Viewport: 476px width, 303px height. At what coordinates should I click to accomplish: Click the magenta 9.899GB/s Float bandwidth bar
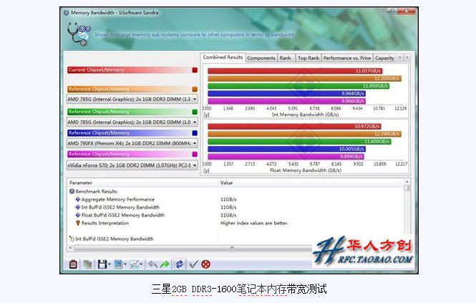[x=286, y=157]
